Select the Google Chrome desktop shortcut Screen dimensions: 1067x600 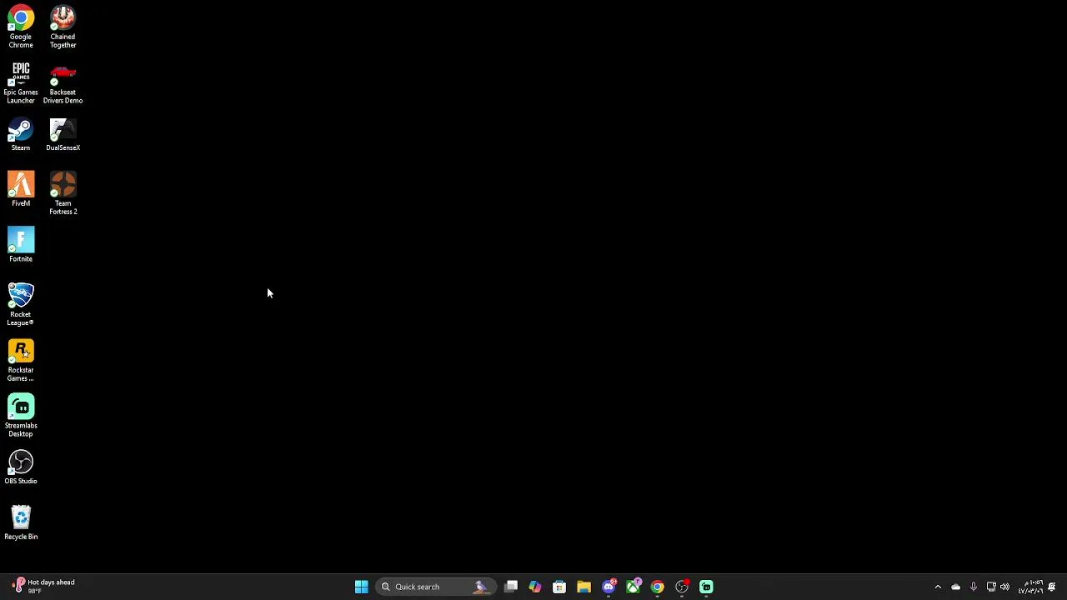(x=21, y=27)
